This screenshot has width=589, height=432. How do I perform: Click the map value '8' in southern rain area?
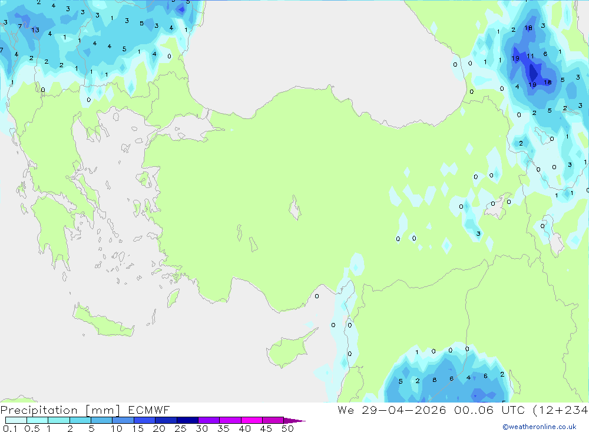click(x=434, y=380)
